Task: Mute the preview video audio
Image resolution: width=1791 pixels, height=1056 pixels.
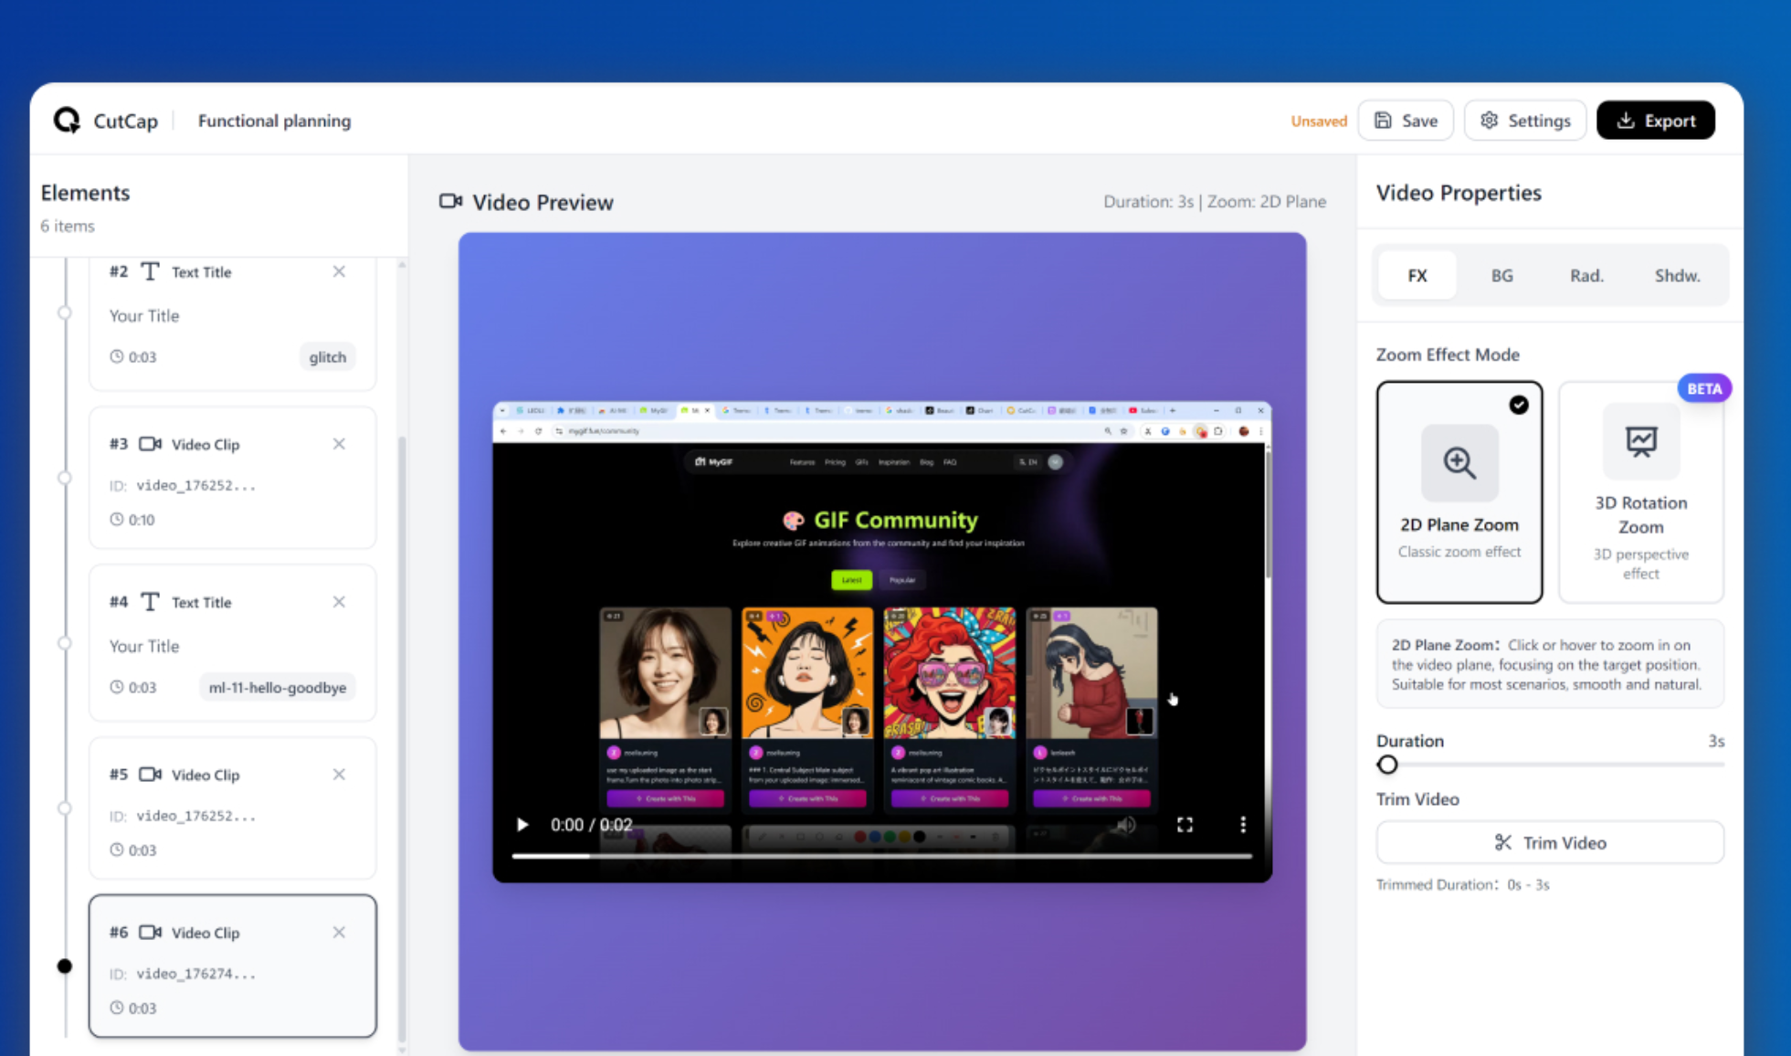Action: (1125, 825)
